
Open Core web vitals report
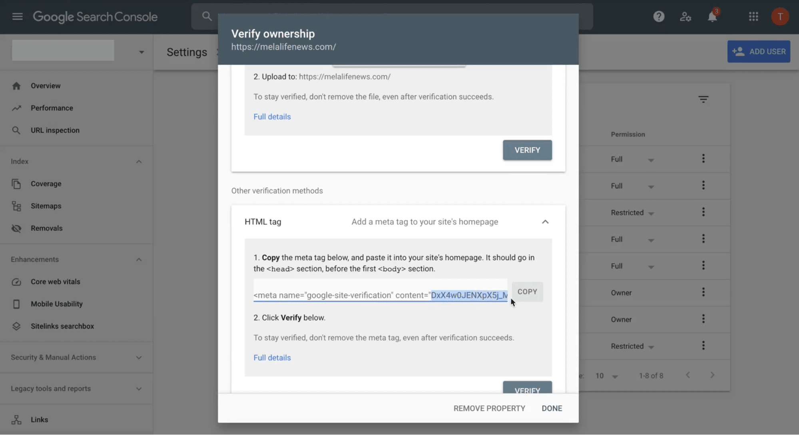click(x=55, y=282)
